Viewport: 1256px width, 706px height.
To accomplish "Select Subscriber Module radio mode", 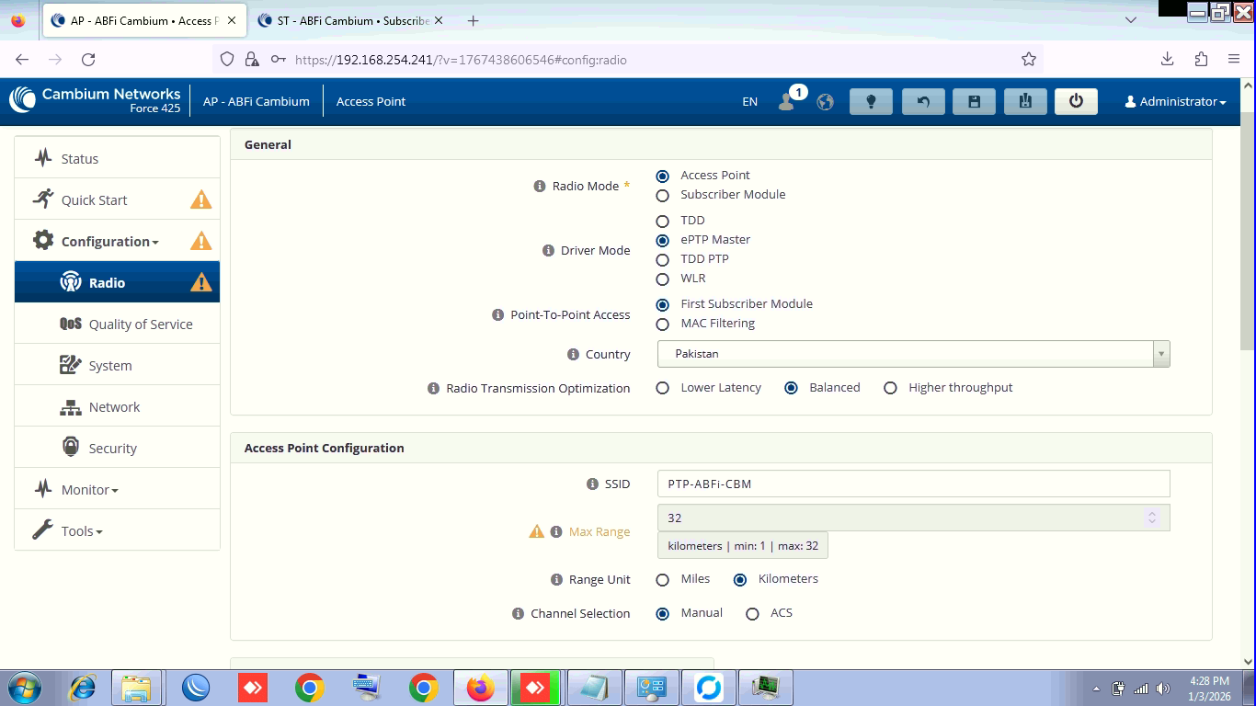I will [x=662, y=196].
